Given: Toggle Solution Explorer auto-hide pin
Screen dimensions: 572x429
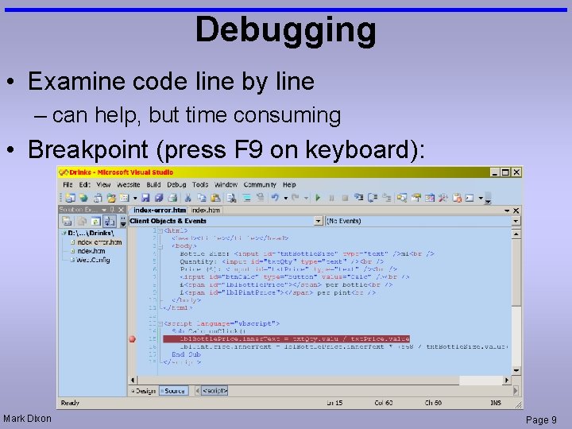Looking at the screenshot, I should (112, 210).
